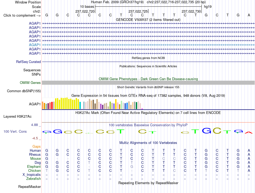Image resolution: width=255 pixels, height=193 pixels.
Task: Click the 'Human Feb. 2009 (GRCh37/hg19)' header
Action: click(117, 2)
